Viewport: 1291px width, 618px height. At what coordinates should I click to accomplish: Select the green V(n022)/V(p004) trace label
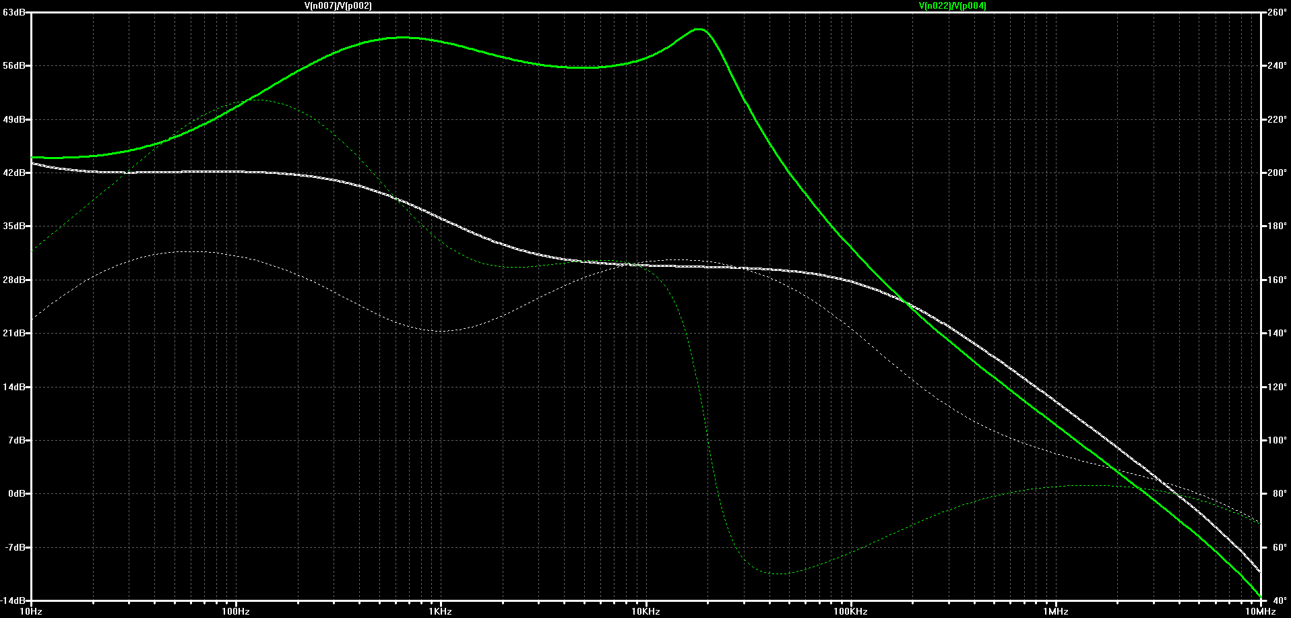coord(953,5)
